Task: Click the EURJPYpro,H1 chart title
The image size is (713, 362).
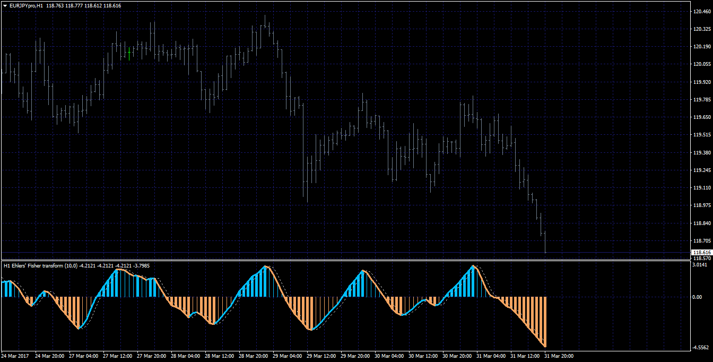Action: (27, 5)
